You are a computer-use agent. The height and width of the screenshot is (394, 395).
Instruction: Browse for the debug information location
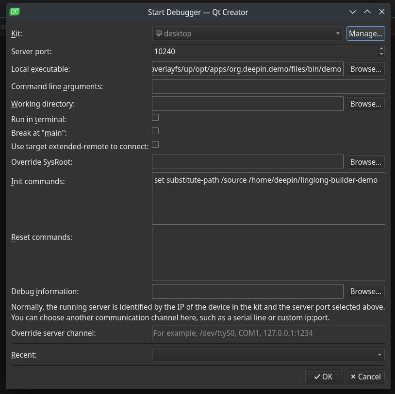pos(365,291)
